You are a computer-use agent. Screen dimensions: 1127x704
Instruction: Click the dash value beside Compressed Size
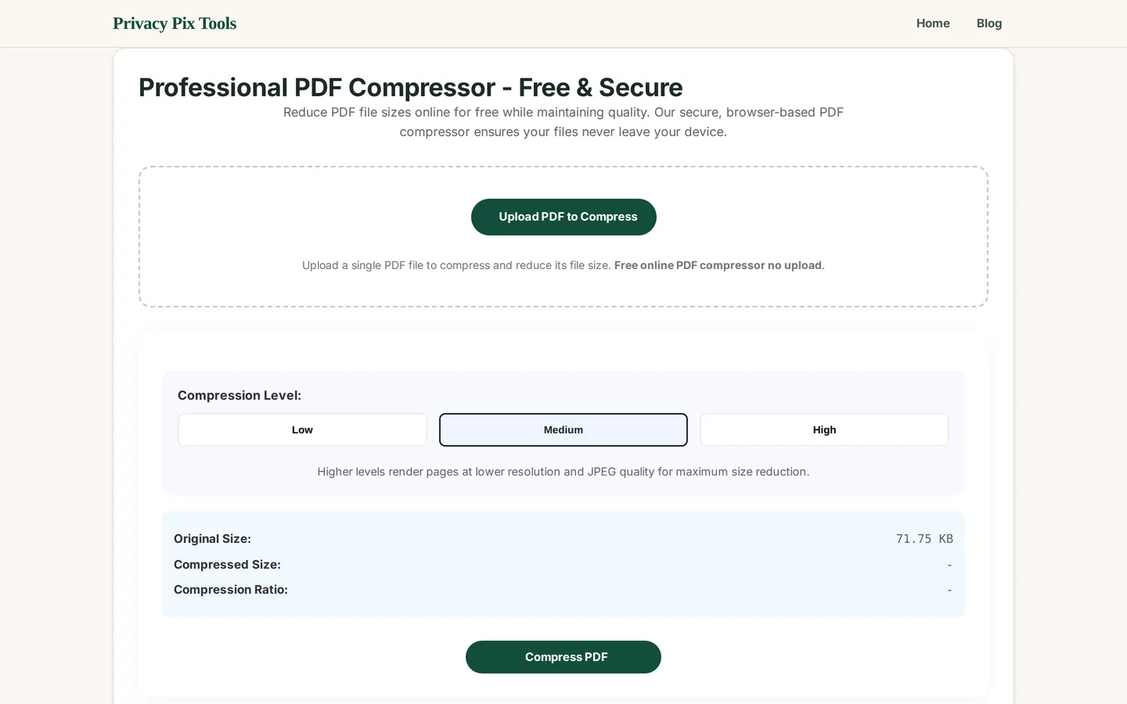pos(949,564)
